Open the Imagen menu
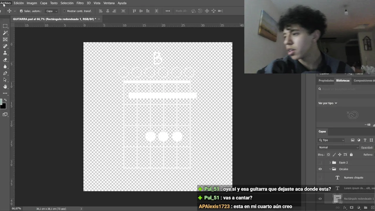 coord(32,3)
